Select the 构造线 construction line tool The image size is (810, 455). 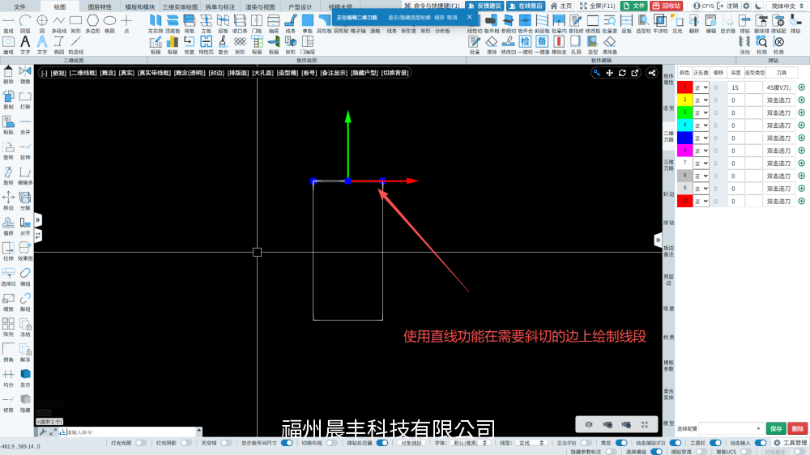pyautogui.click(x=75, y=45)
